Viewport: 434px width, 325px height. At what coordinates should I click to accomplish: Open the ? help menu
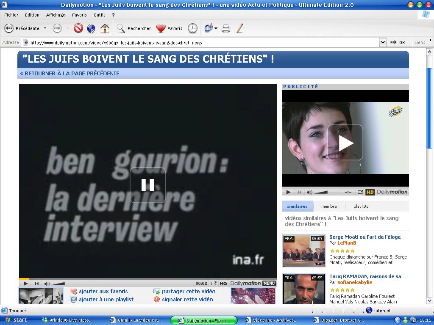[x=113, y=15]
